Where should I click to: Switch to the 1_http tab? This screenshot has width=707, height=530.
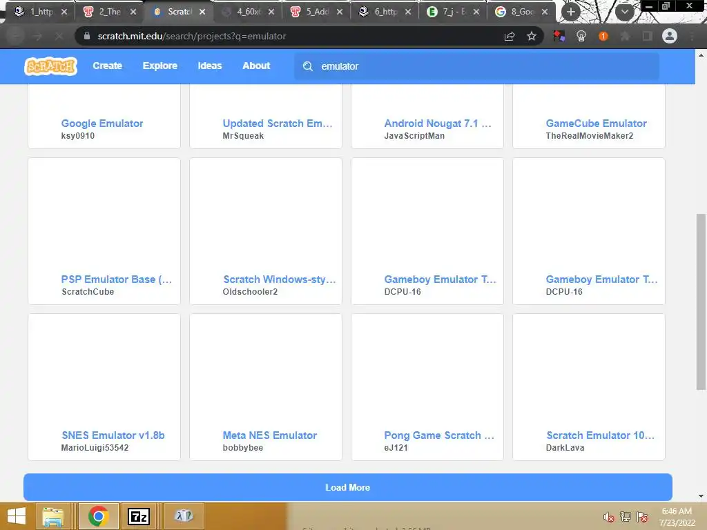42,12
